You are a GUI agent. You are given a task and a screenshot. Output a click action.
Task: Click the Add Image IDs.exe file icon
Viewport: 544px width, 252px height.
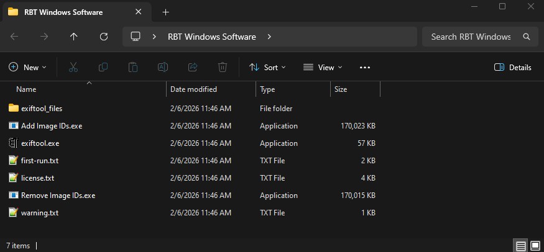click(x=14, y=125)
